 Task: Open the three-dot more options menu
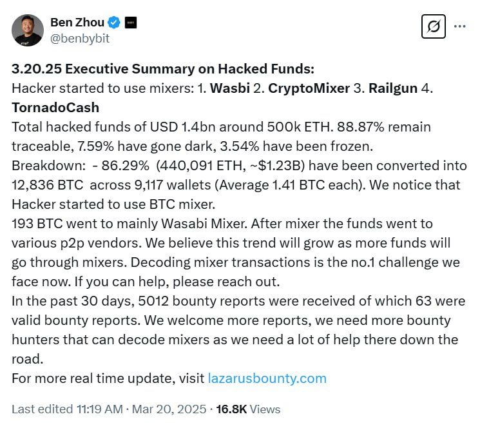pyautogui.click(x=460, y=26)
